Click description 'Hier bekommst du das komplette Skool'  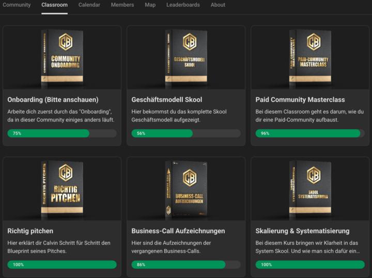179,116
